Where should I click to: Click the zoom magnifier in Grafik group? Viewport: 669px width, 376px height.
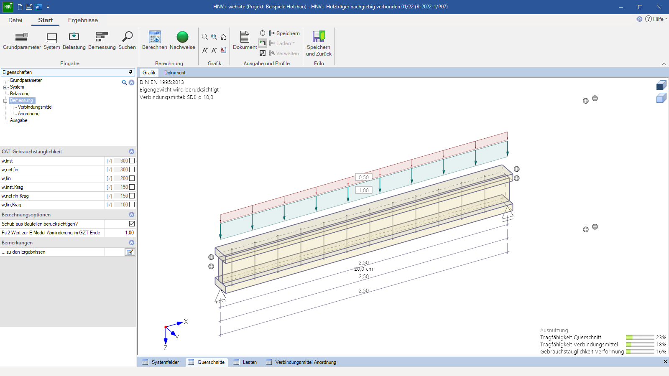click(x=205, y=37)
